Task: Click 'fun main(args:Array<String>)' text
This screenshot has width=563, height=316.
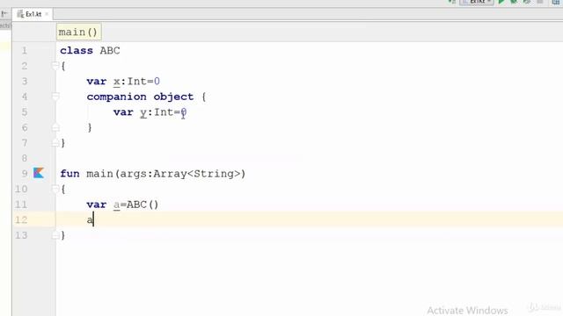Action: (152, 174)
